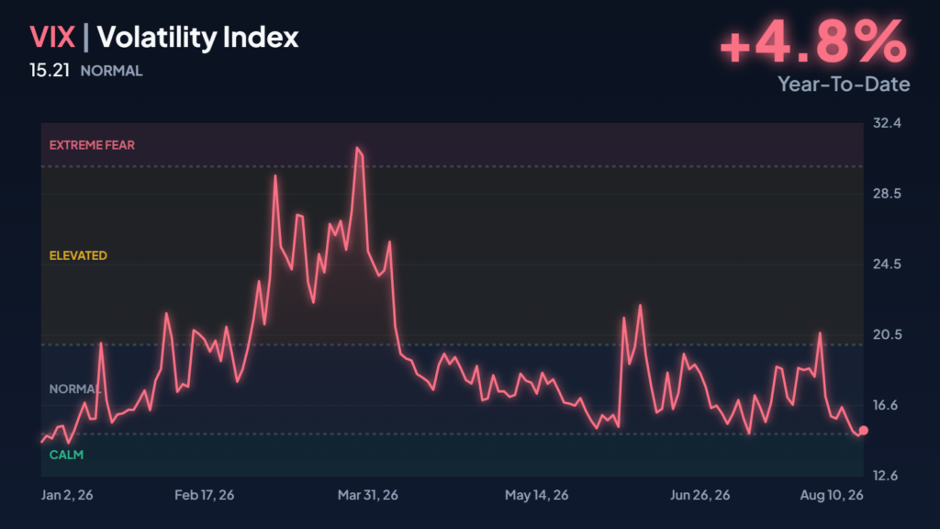Click the Jan 2, 26 date label
This screenshot has height=529, width=940.
point(67,495)
